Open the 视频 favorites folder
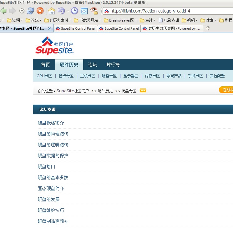The image size is (233, 228). pyautogui.click(x=190, y=20)
